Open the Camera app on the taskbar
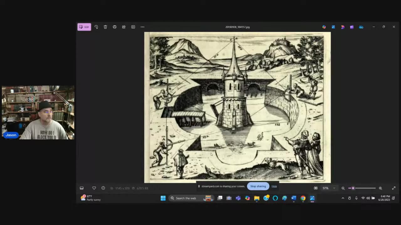 click(x=229, y=198)
